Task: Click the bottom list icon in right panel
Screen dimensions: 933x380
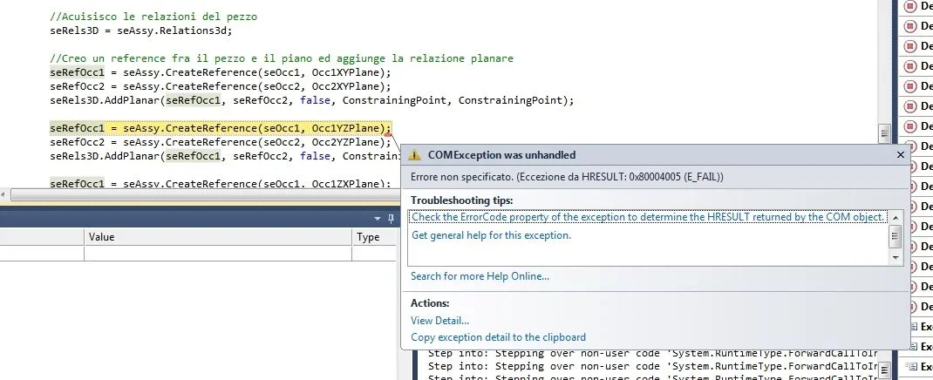Action: [x=913, y=366]
